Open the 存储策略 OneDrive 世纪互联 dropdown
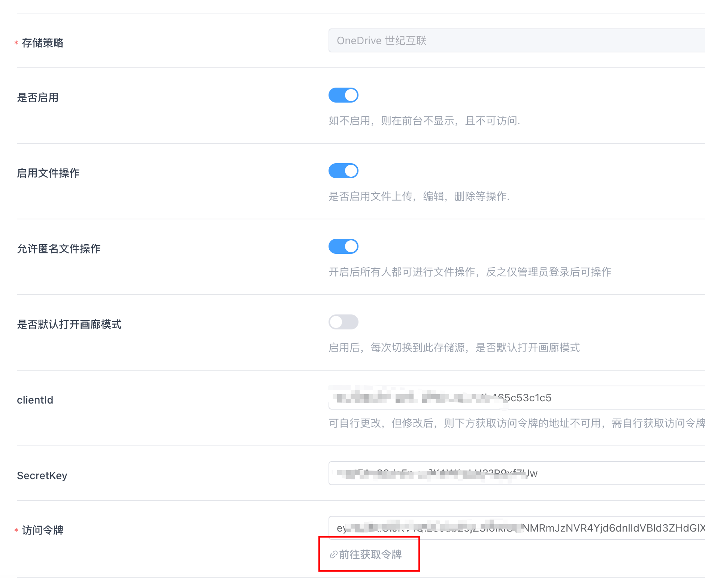The image size is (705, 578). (517, 40)
